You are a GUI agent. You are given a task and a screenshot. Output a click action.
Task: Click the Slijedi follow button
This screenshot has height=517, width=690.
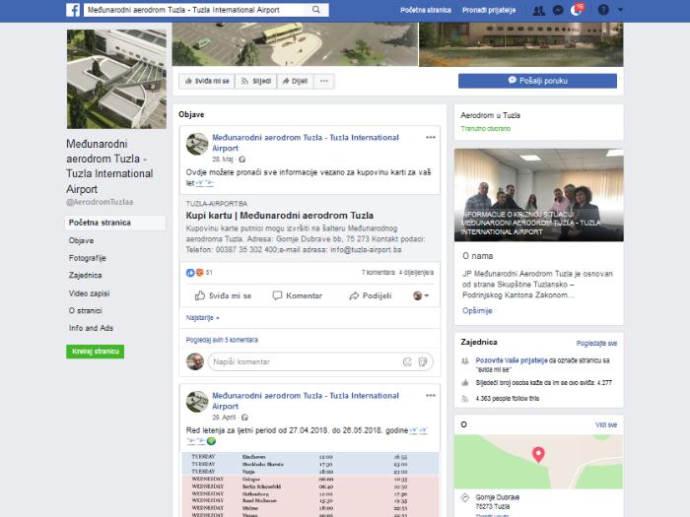click(x=255, y=81)
